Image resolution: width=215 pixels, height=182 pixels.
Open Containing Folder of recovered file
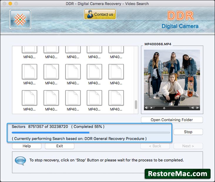click(x=172, y=120)
